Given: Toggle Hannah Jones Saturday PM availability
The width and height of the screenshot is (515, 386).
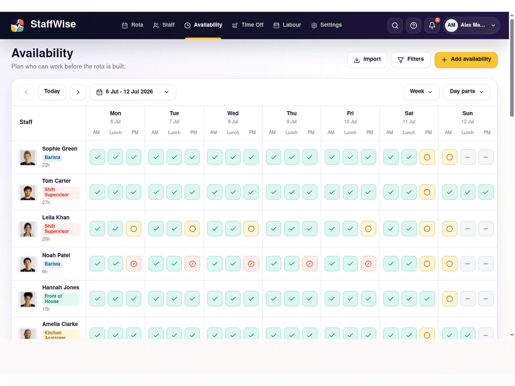Looking at the screenshot, I should coord(427,299).
